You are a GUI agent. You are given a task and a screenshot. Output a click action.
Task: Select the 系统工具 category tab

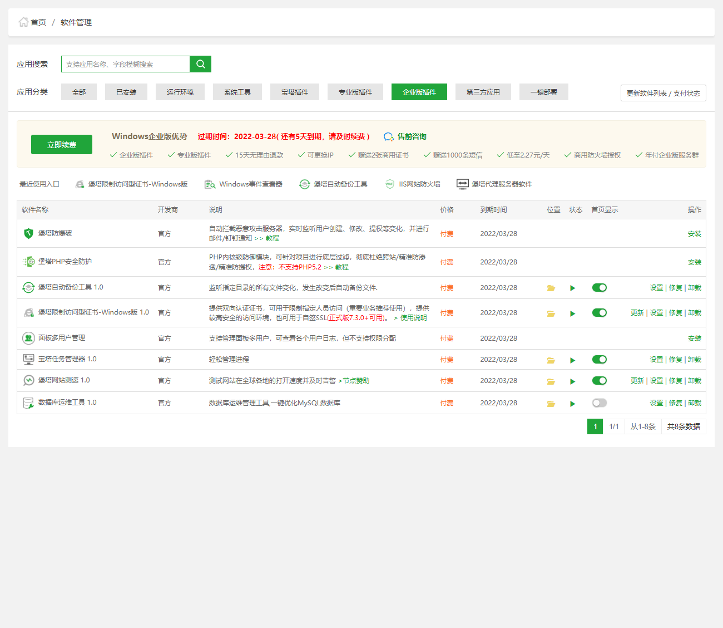coord(237,92)
